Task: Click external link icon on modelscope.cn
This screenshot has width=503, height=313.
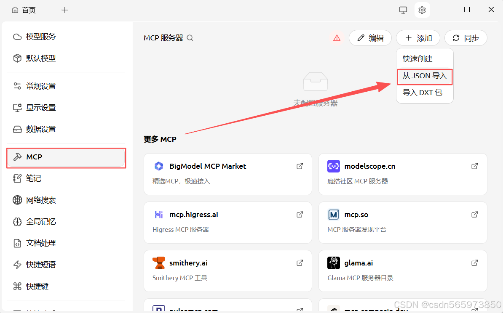Action: point(474,166)
